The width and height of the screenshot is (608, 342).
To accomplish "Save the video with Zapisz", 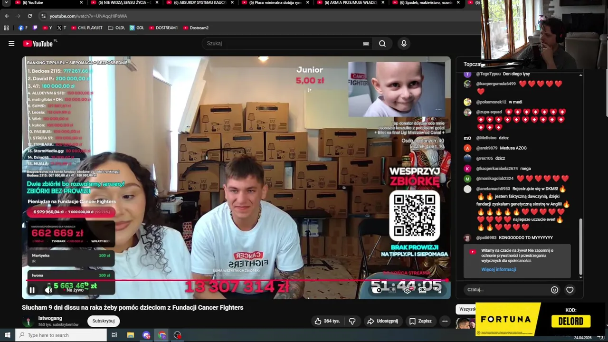I will point(420,321).
